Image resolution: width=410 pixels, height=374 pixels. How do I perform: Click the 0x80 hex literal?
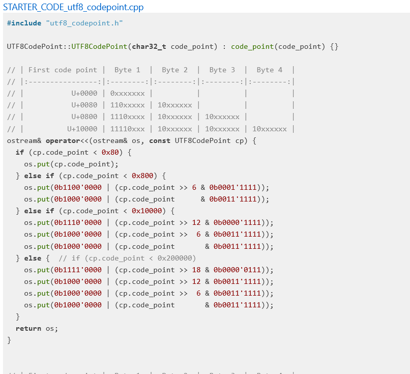point(110,152)
